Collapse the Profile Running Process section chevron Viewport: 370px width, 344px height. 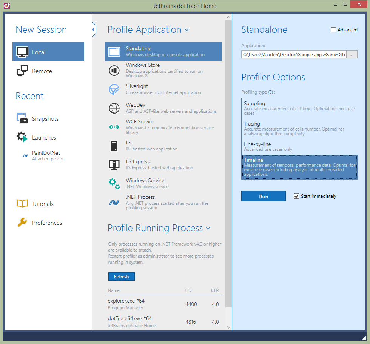point(208,229)
